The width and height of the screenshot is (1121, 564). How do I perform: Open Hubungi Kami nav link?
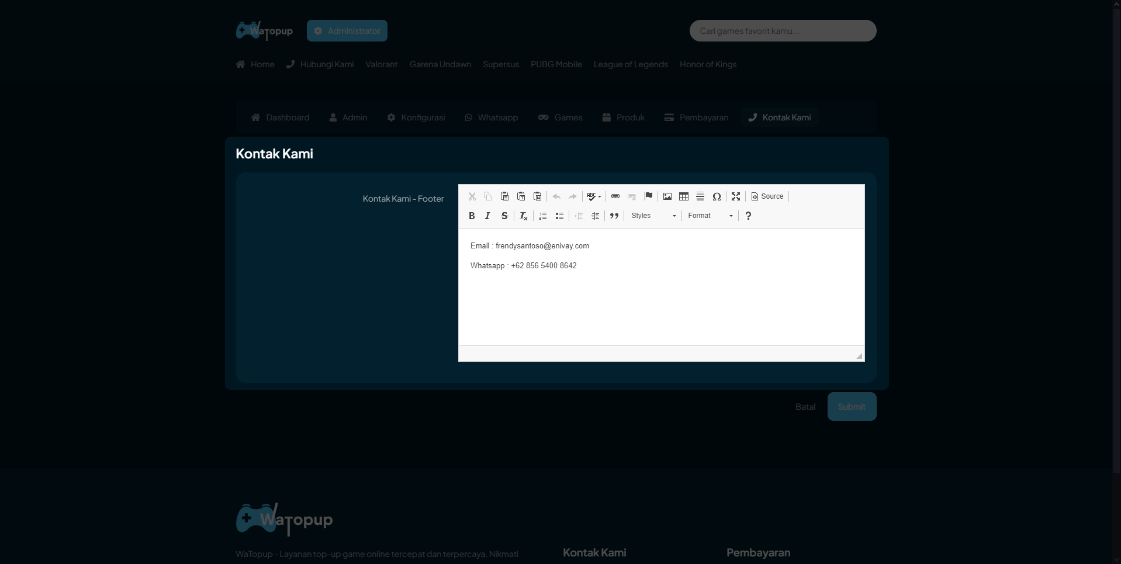tap(320, 64)
